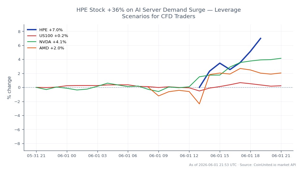The height and width of the screenshot is (174, 303).
Task: Select the 'NVDA +4.1%' legend label
Action: point(53,42)
